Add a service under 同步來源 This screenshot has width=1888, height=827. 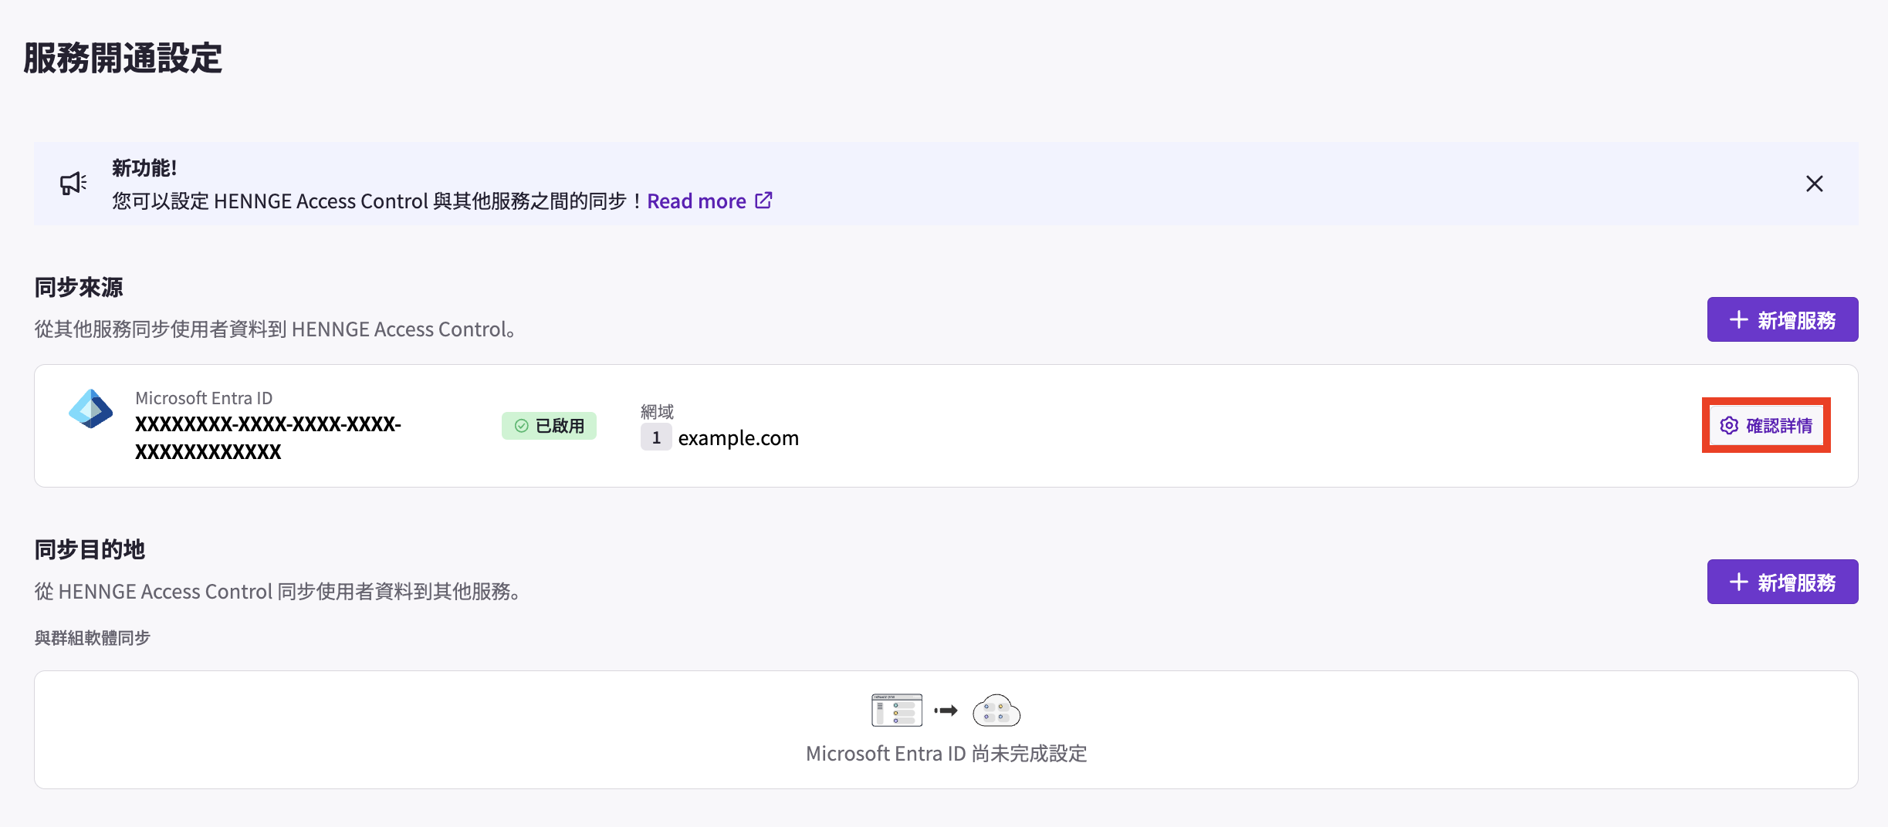click(1782, 319)
